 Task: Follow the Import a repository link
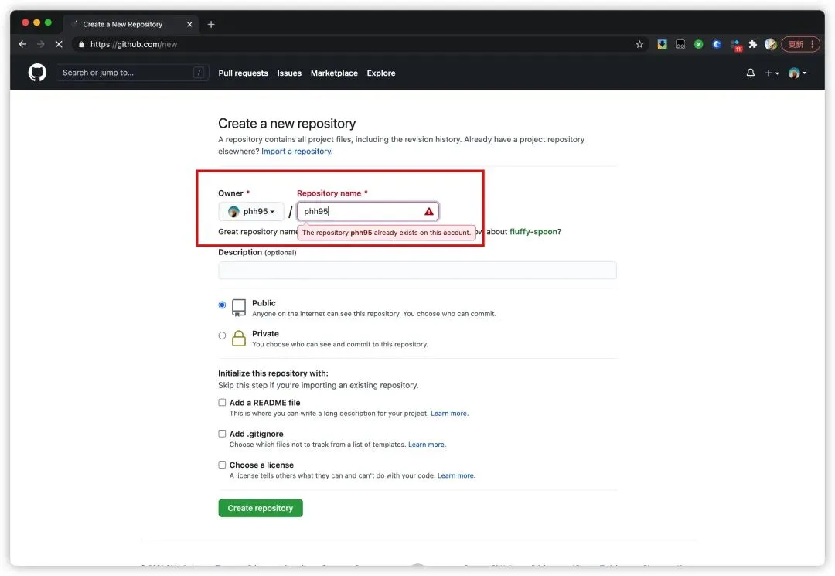pos(296,152)
